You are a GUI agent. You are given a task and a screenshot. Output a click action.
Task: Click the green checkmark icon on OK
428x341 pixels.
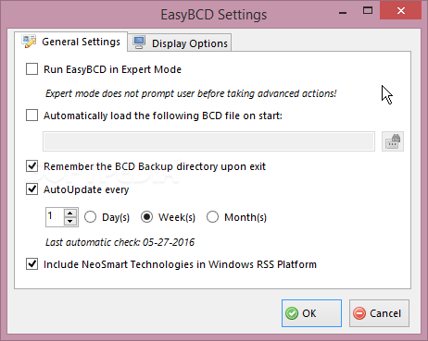pos(292,313)
